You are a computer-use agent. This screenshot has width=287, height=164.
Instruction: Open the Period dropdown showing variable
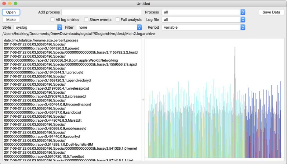pyautogui.click(x=203, y=27)
